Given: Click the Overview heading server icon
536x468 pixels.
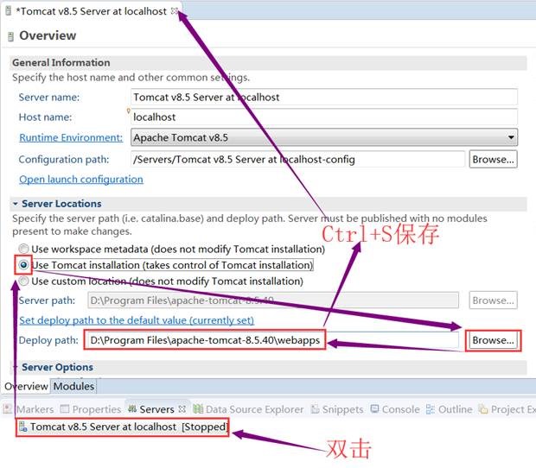Looking at the screenshot, I should click(10, 36).
